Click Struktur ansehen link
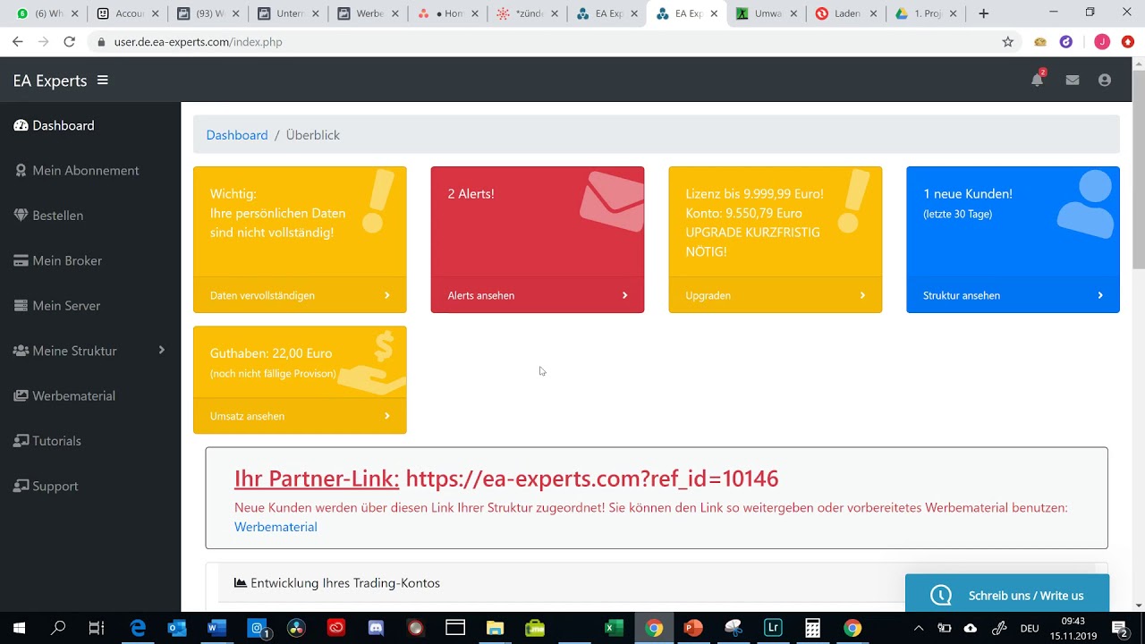1145x644 pixels. (962, 295)
